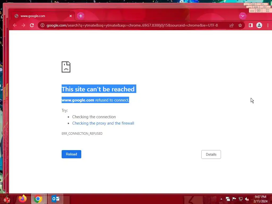Screen dimensions: 272x204
Task: Open the clock showing 9:07 PM
Action: (x=260, y=199)
